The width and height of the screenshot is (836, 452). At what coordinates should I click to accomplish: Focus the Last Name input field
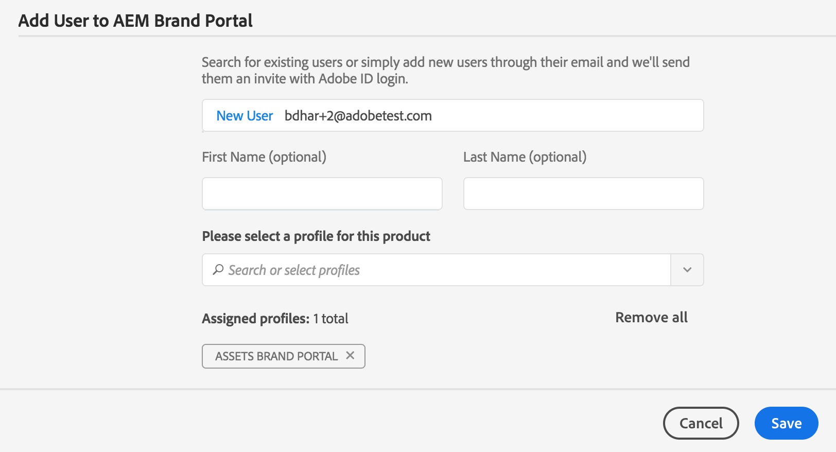583,194
